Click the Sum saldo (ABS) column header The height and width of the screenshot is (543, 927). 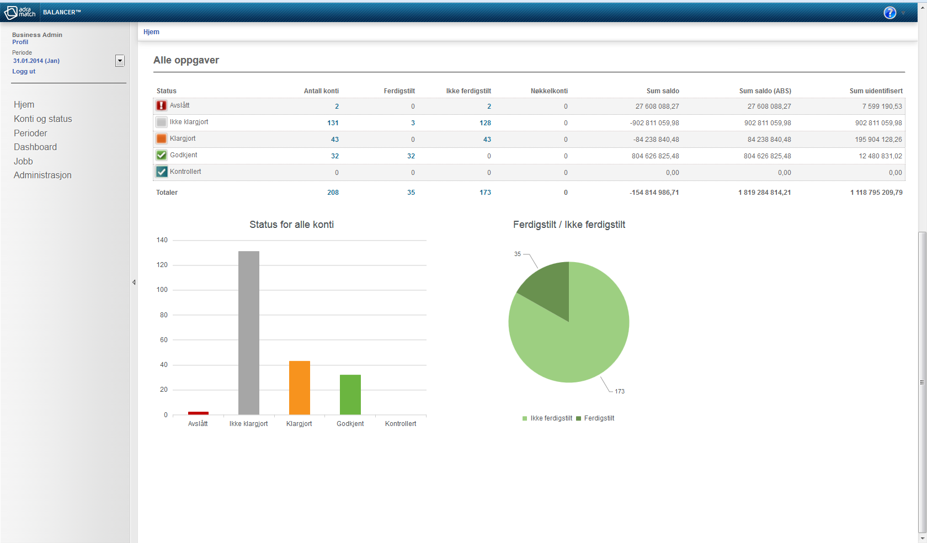(765, 91)
